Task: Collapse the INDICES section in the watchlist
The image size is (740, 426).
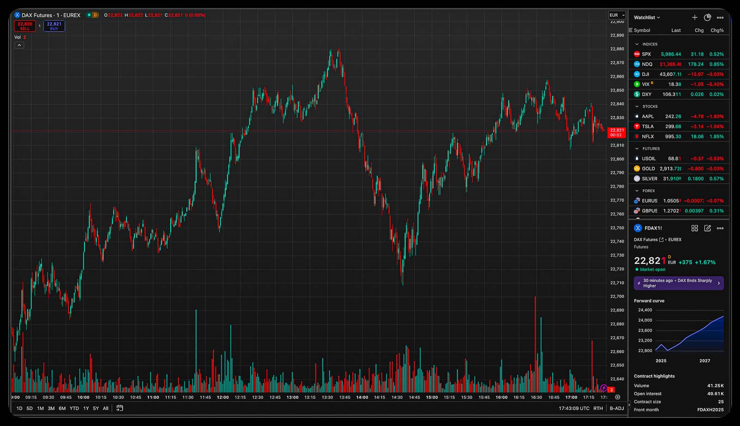Action: 637,44
